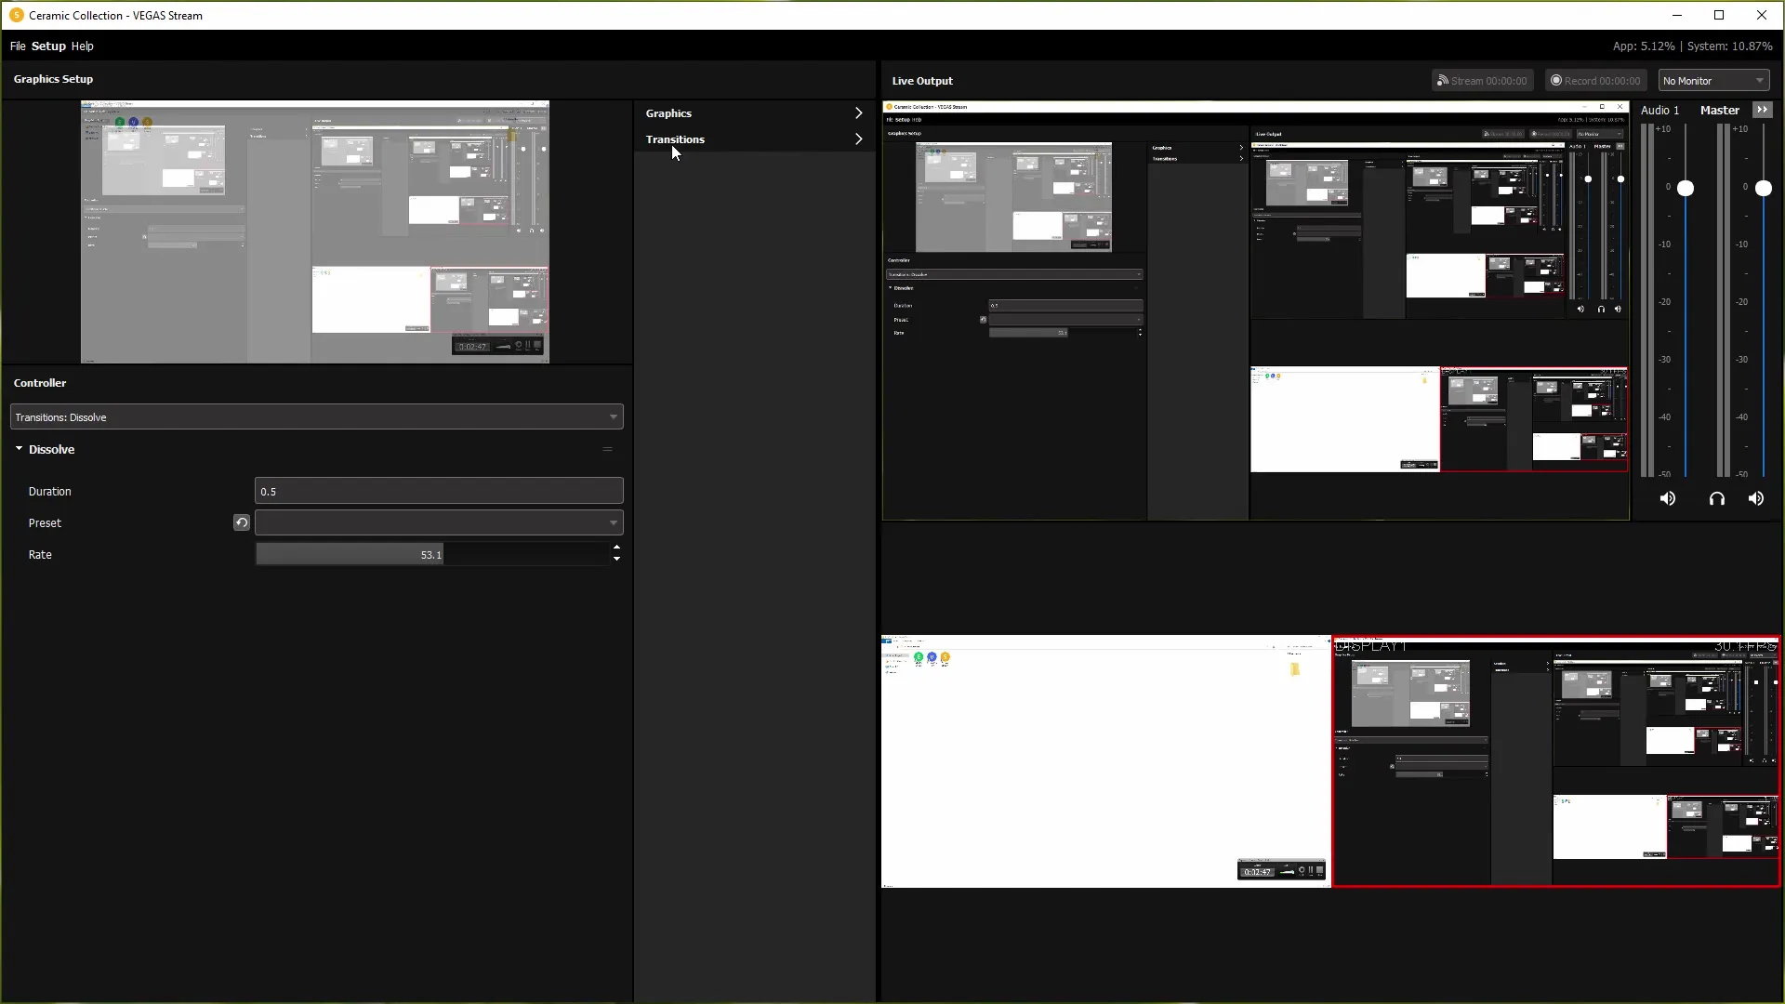Viewport: 1785px width, 1004px height.
Task: Click the speaker mute icon in Live Output
Action: 1667,499
